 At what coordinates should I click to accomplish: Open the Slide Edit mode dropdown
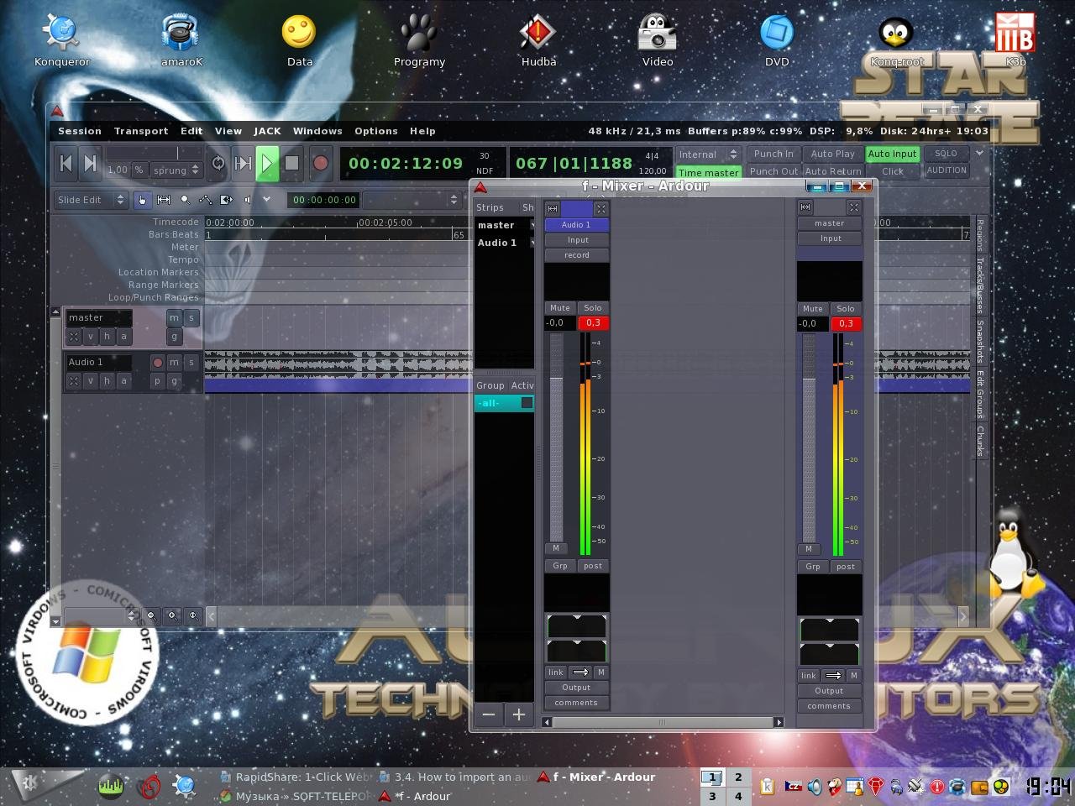pos(91,200)
